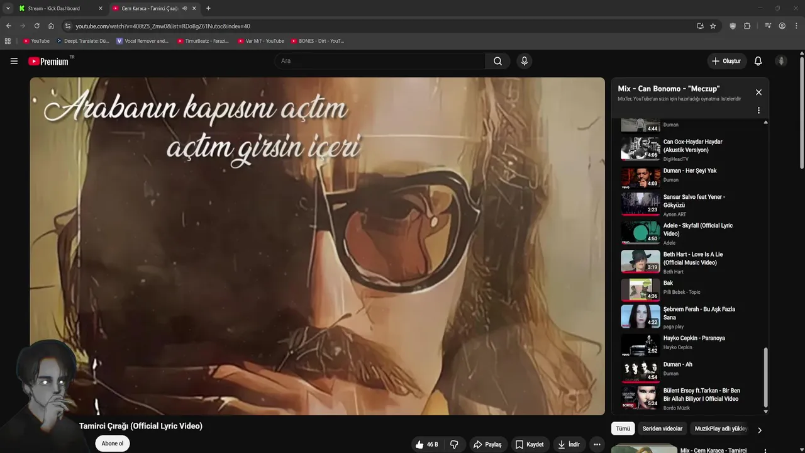
Task: Open Var Mı? - YouTube bookmark
Action: click(x=261, y=41)
